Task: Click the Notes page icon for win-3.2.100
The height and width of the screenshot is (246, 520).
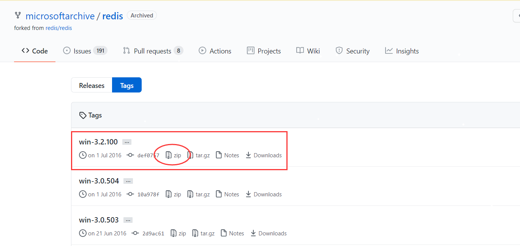Action: pyautogui.click(x=218, y=155)
